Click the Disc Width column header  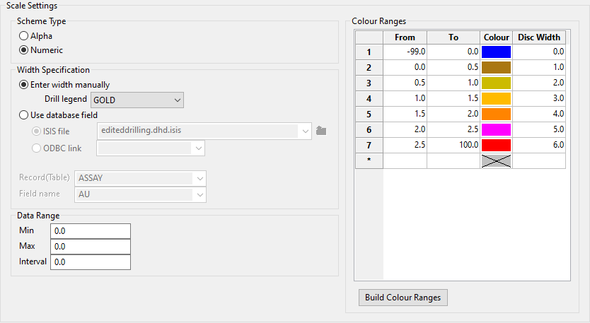click(x=539, y=37)
